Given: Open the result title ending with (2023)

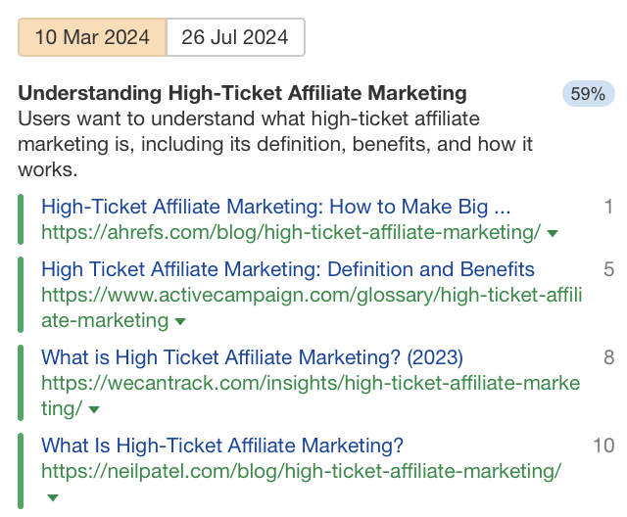Looking at the screenshot, I should [252, 357].
